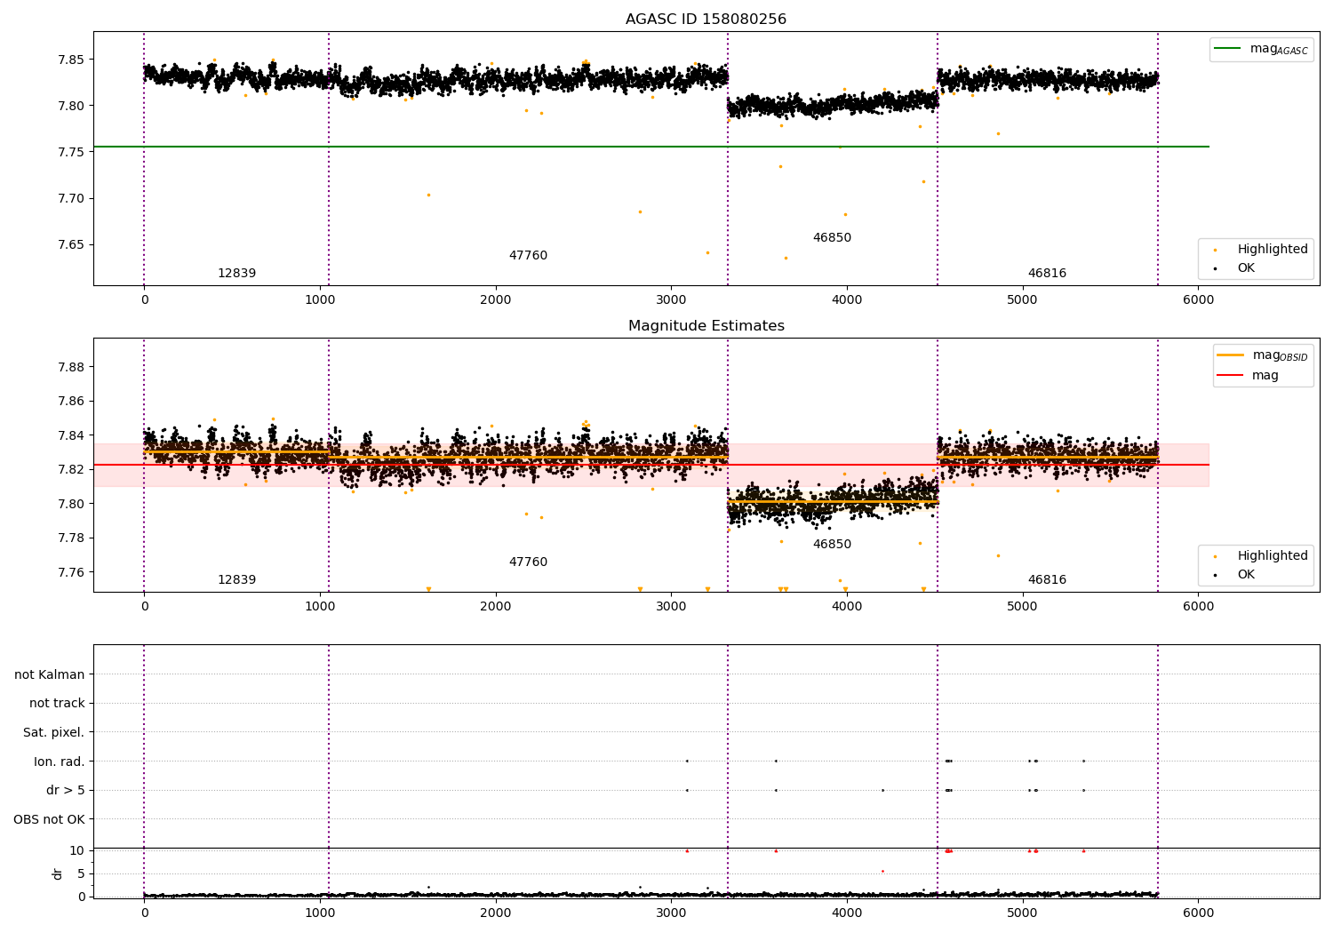Click the 'dr' y-axis label at bottom
The height and width of the screenshot is (933, 1333).
[58, 873]
